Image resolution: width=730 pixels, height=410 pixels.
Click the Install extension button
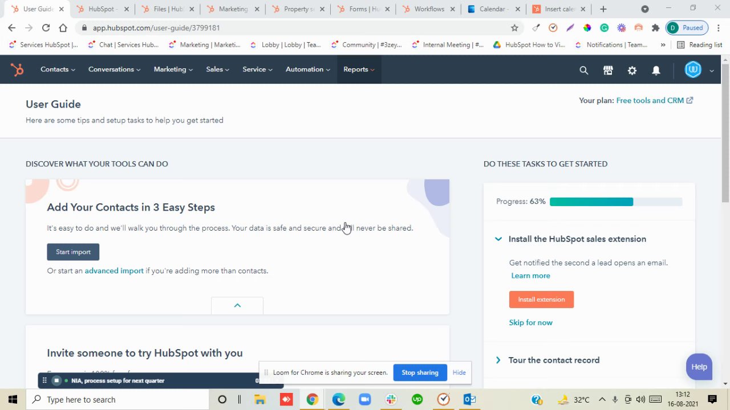pos(541,300)
